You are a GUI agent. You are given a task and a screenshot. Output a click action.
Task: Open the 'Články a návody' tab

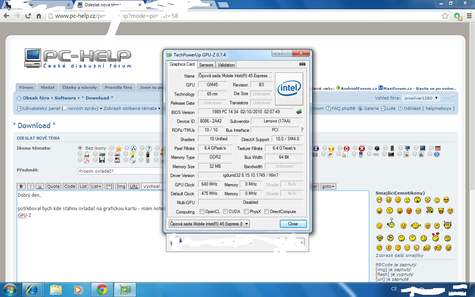click(79, 88)
